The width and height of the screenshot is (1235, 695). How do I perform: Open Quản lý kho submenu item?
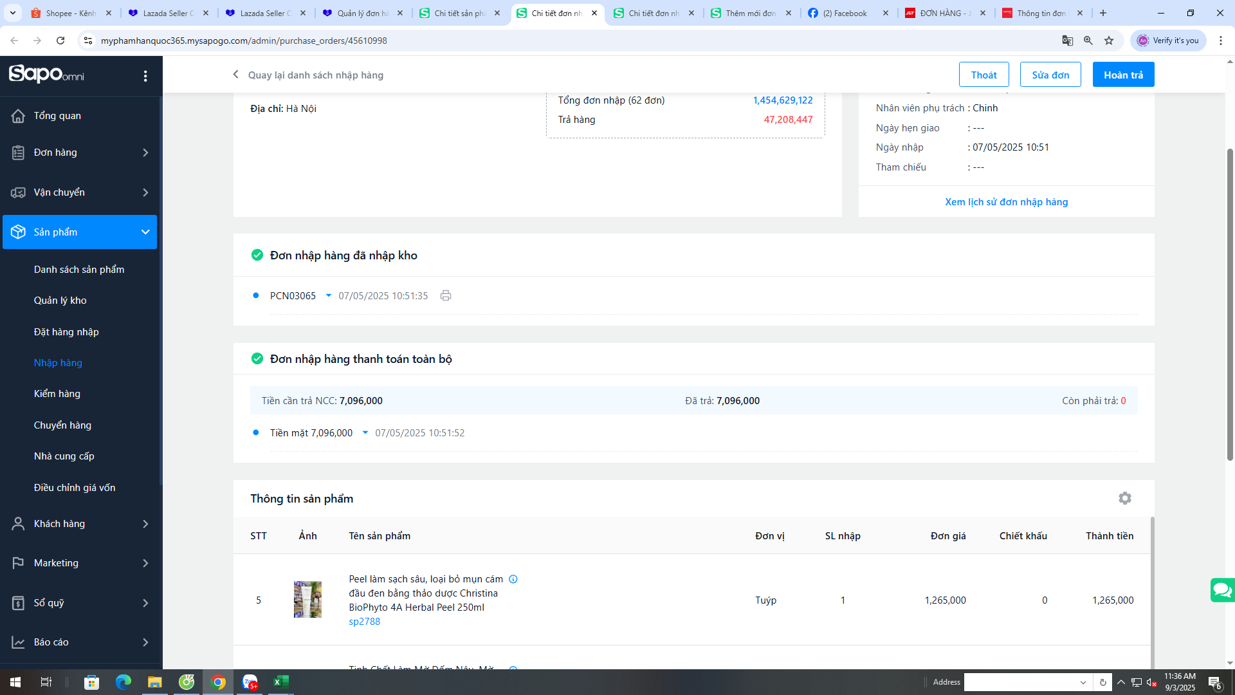[60, 301]
